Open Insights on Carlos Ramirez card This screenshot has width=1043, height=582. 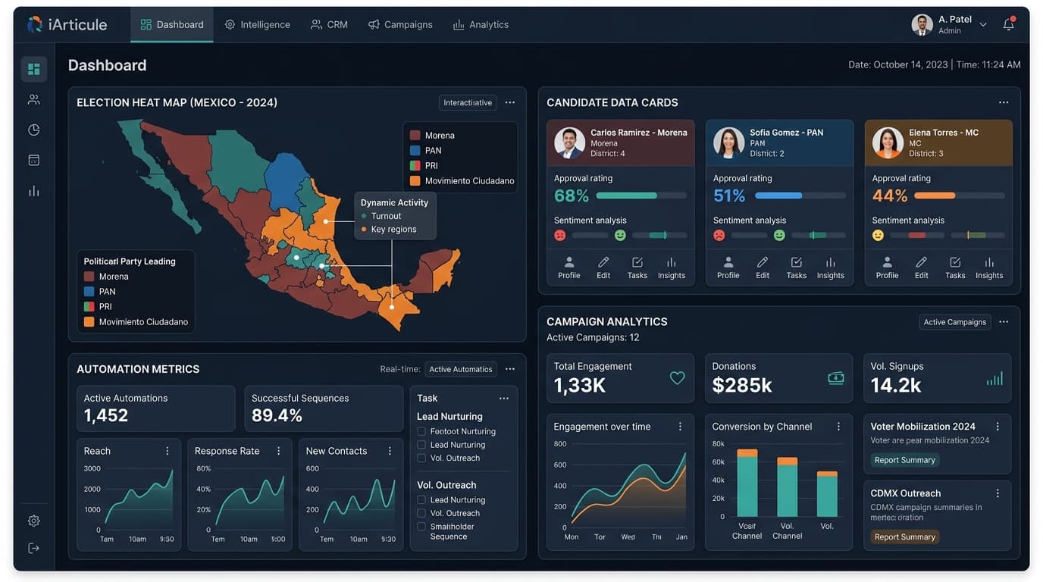[x=672, y=268]
